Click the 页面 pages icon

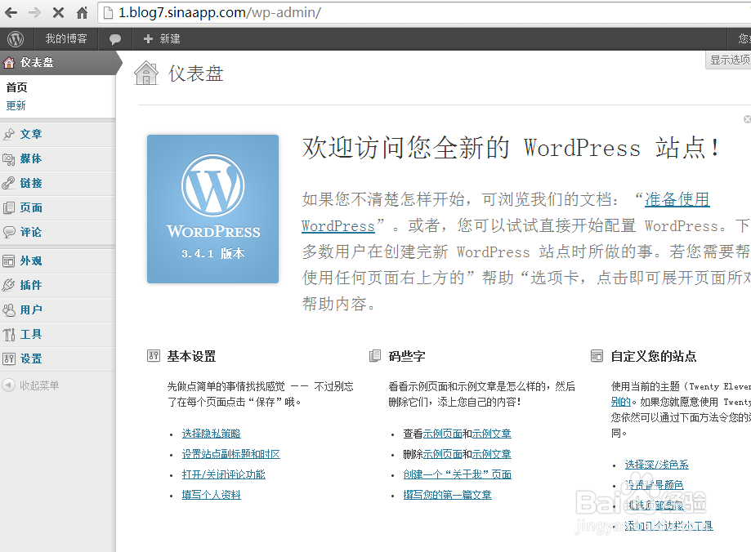point(9,207)
